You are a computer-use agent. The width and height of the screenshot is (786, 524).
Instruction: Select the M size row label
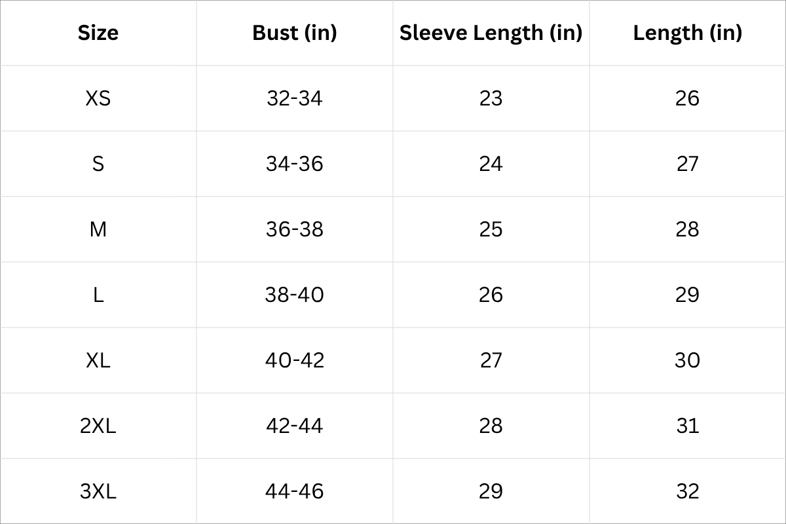(x=98, y=229)
